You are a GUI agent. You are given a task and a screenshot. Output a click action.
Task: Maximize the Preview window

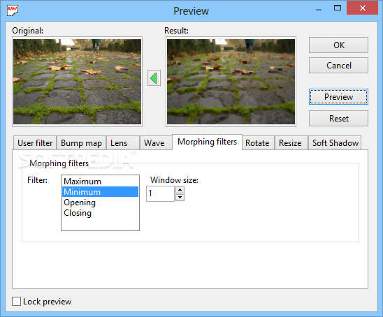(338, 8)
